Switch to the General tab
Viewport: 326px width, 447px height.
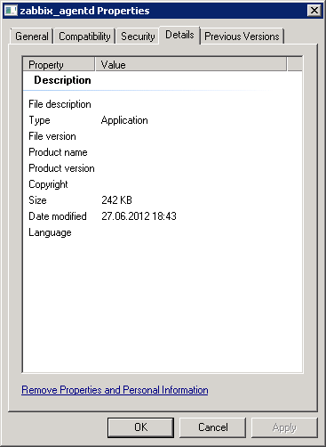pyautogui.click(x=32, y=37)
